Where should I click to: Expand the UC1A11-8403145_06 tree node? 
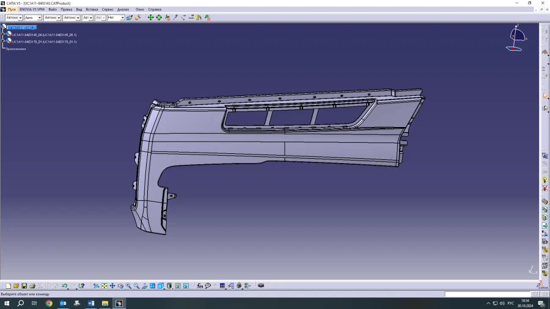tap(4, 35)
